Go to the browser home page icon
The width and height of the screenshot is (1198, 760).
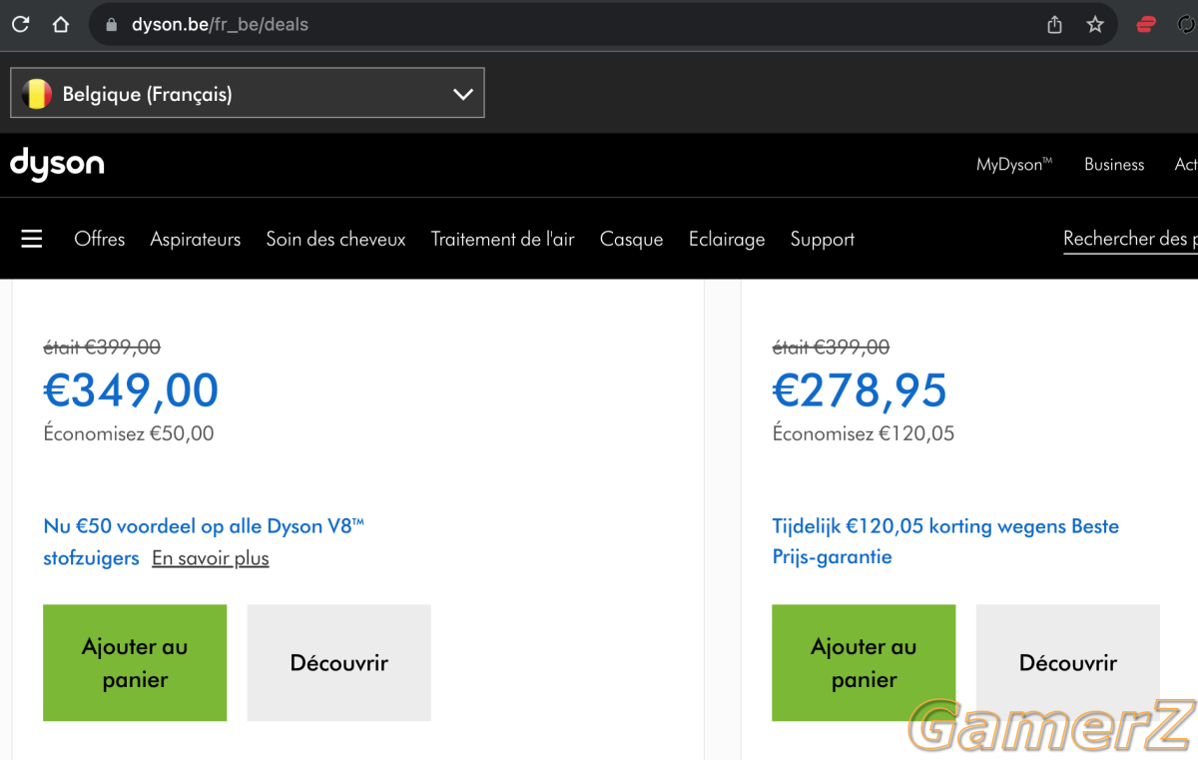point(61,25)
